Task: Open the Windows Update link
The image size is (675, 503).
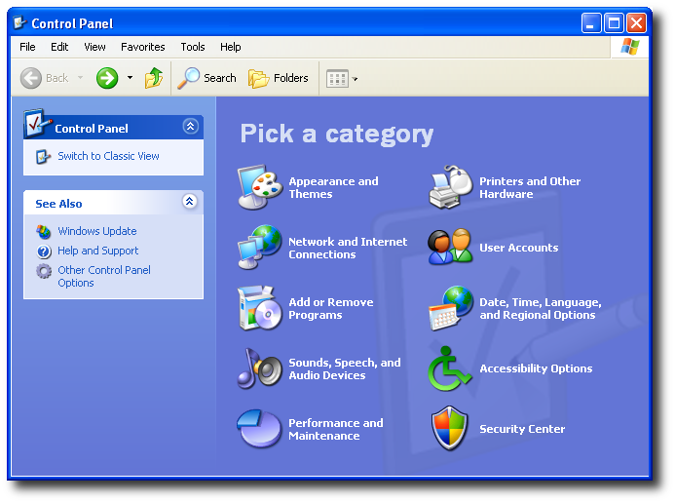Action: click(x=96, y=231)
